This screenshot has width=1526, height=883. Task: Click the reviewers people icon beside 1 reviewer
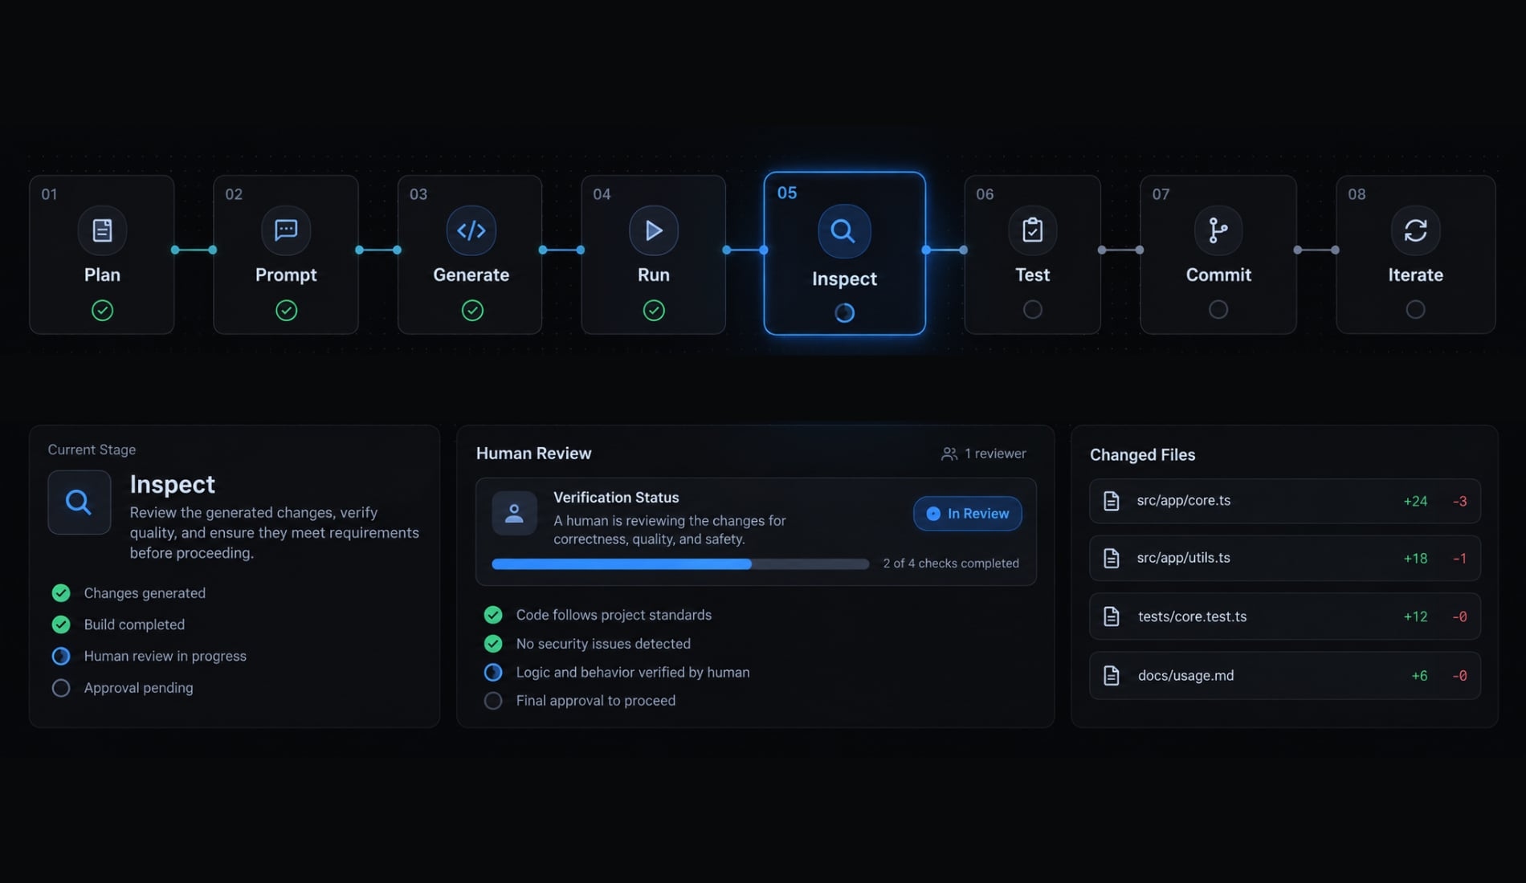tap(949, 454)
